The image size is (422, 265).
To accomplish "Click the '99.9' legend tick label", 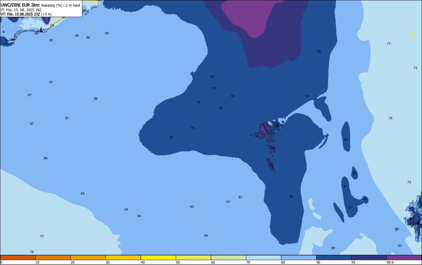I will click(x=390, y=262).
